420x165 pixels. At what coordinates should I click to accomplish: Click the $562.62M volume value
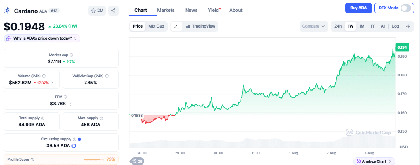pos(20,82)
